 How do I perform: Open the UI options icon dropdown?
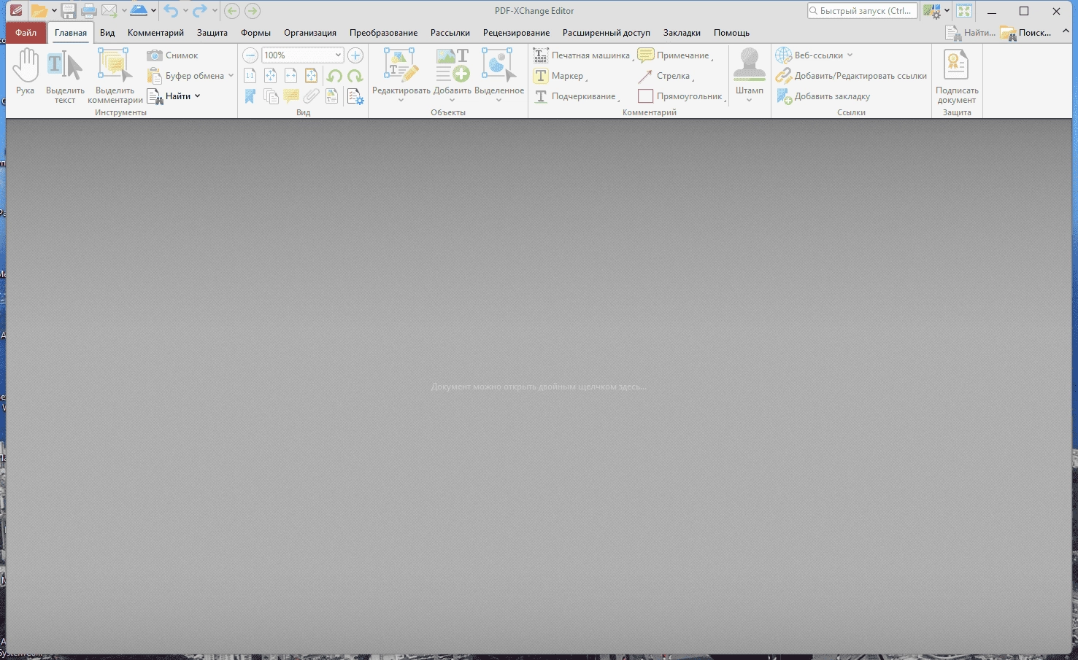pos(936,11)
